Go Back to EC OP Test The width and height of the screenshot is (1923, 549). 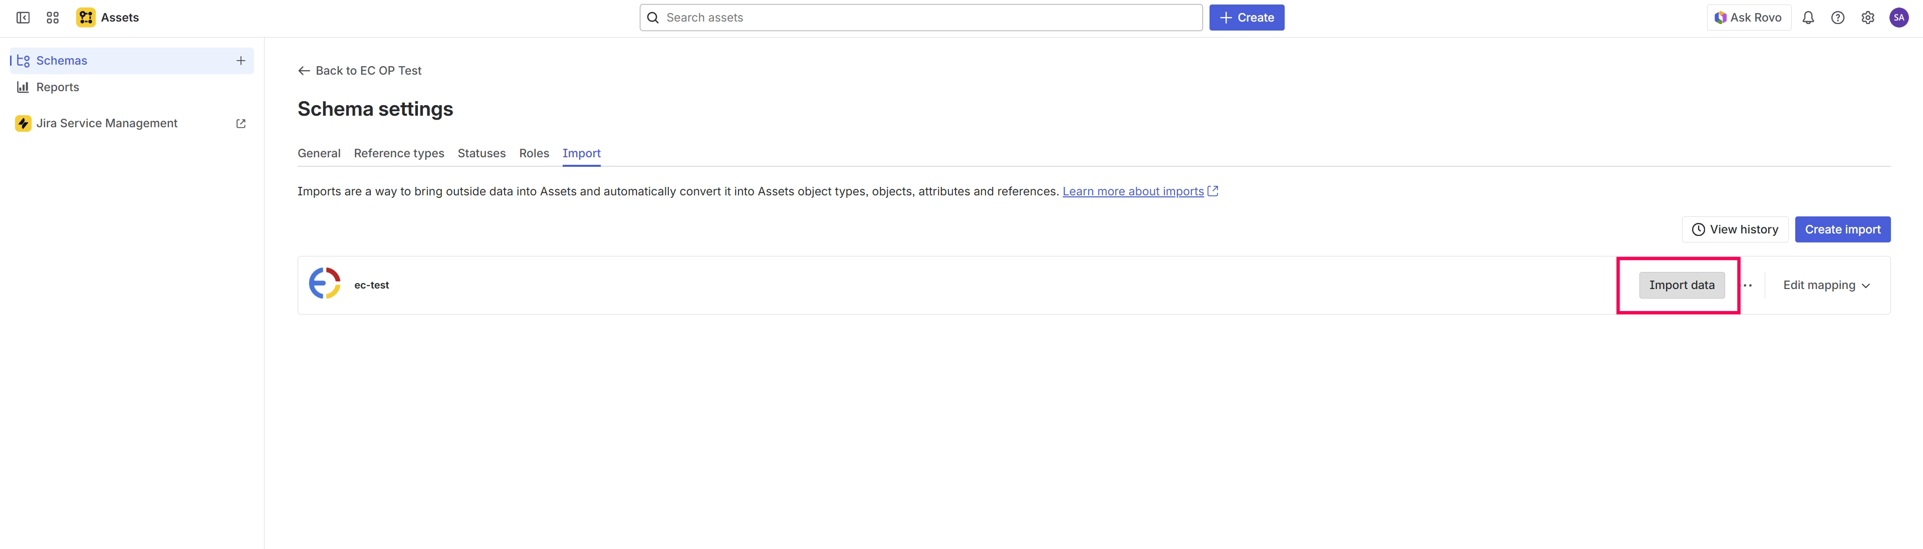pyautogui.click(x=360, y=71)
